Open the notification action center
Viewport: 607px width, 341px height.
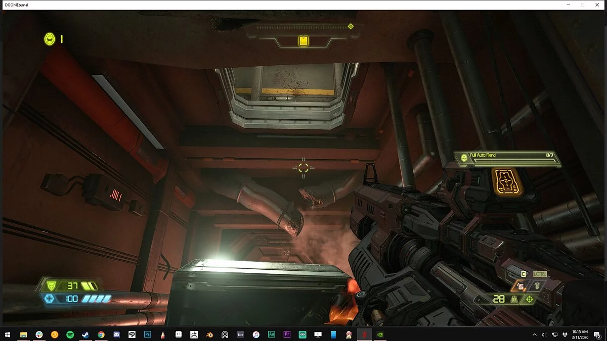[x=598, y=334]
